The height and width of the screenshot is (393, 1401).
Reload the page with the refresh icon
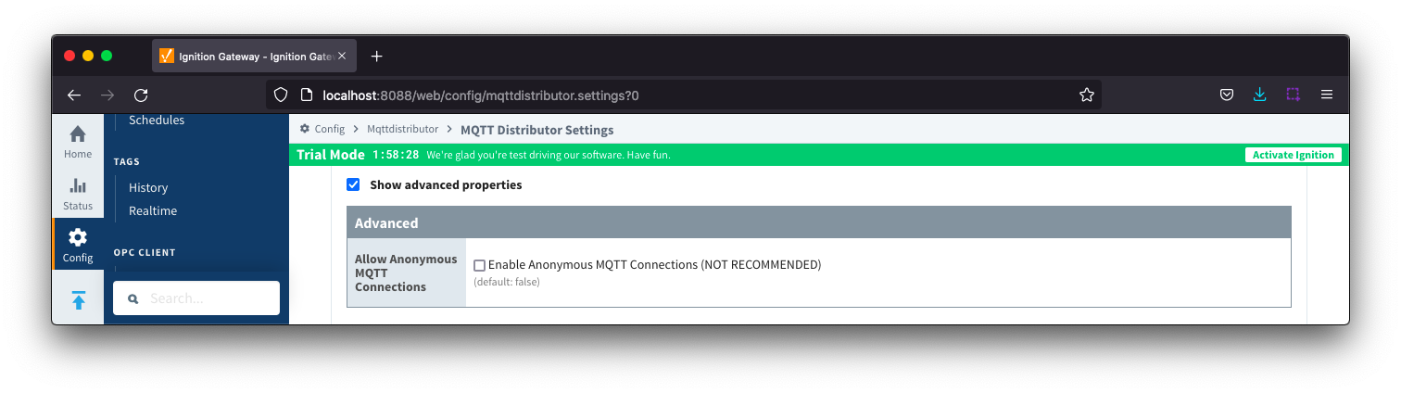pos(141,95)
